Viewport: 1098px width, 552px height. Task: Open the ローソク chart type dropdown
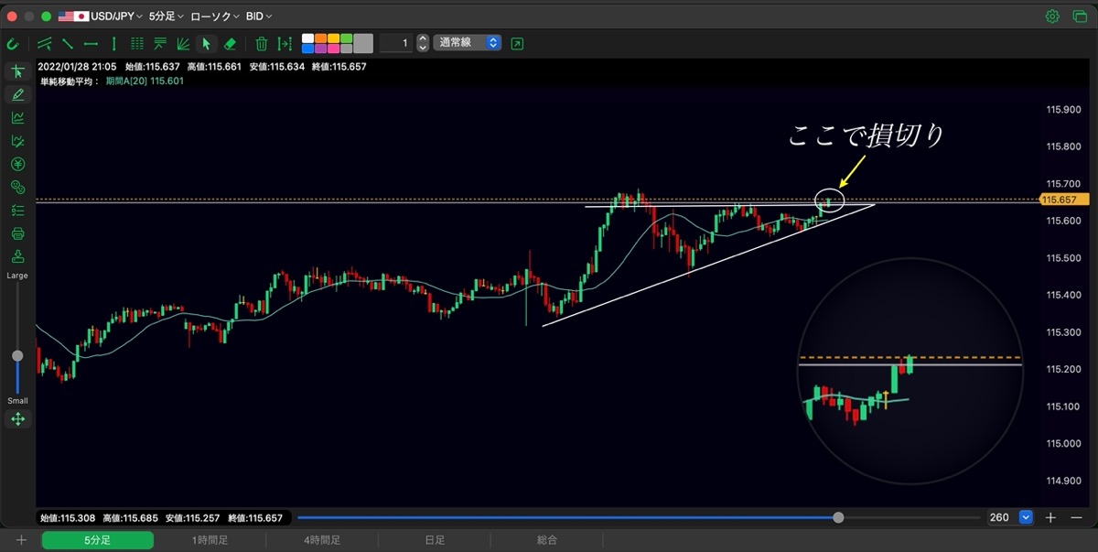tap(215, 16)
